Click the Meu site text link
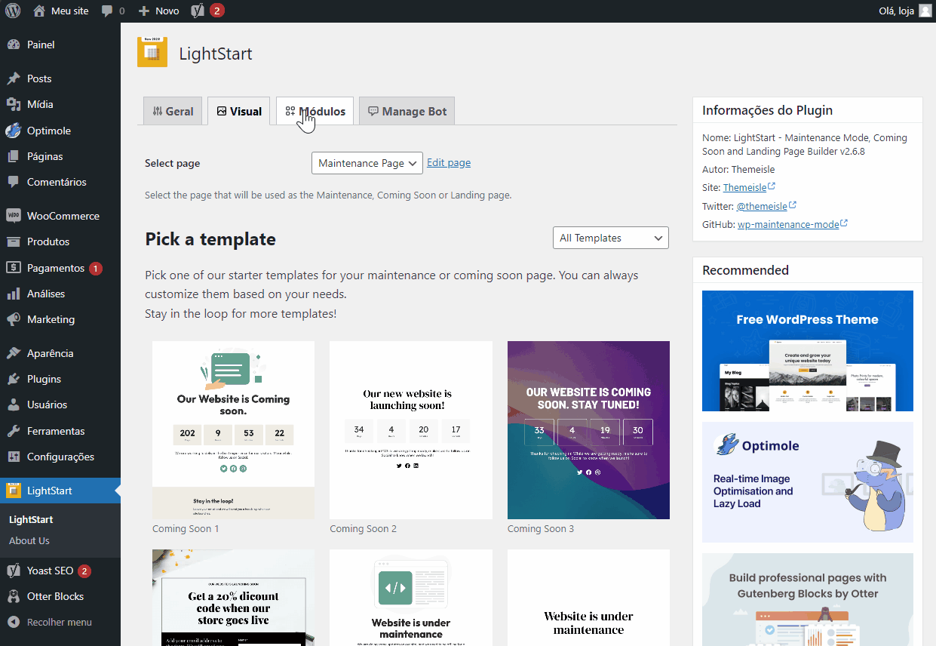936x646 pixels. coord(69,11)
